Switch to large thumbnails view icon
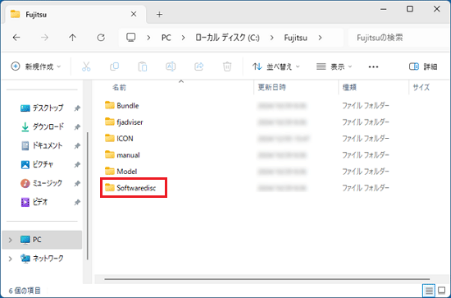 click(x=441, y=291)
